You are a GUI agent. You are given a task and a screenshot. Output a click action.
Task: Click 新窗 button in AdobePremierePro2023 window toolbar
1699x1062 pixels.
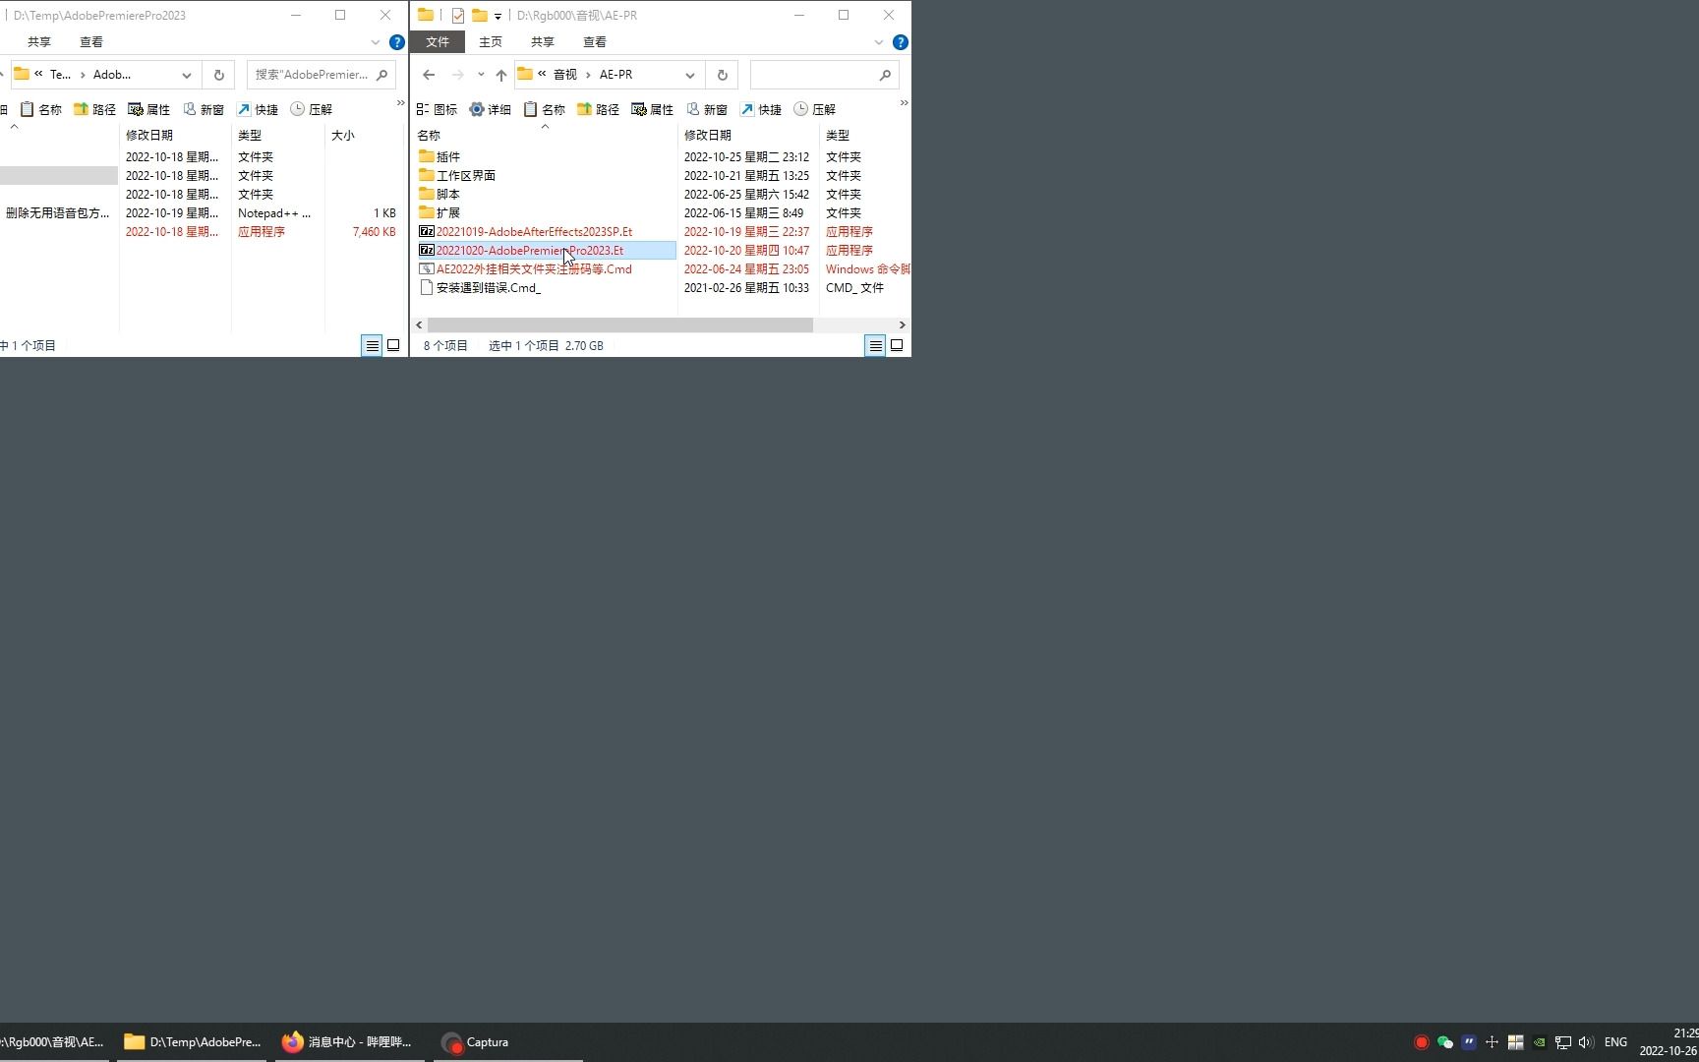coord(203,109)
